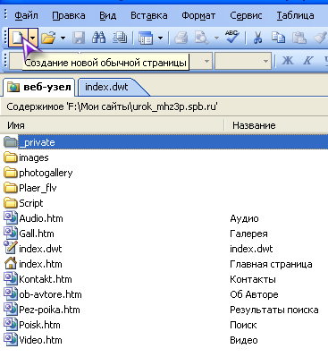Screen dimensions: 328x357
Task: Select the index.dwt file in list
Action: [40, 249]
